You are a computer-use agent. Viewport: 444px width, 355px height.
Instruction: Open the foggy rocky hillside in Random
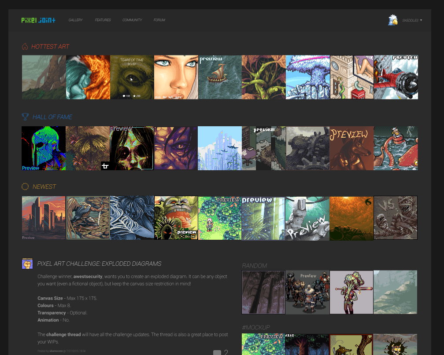[395, 292]
